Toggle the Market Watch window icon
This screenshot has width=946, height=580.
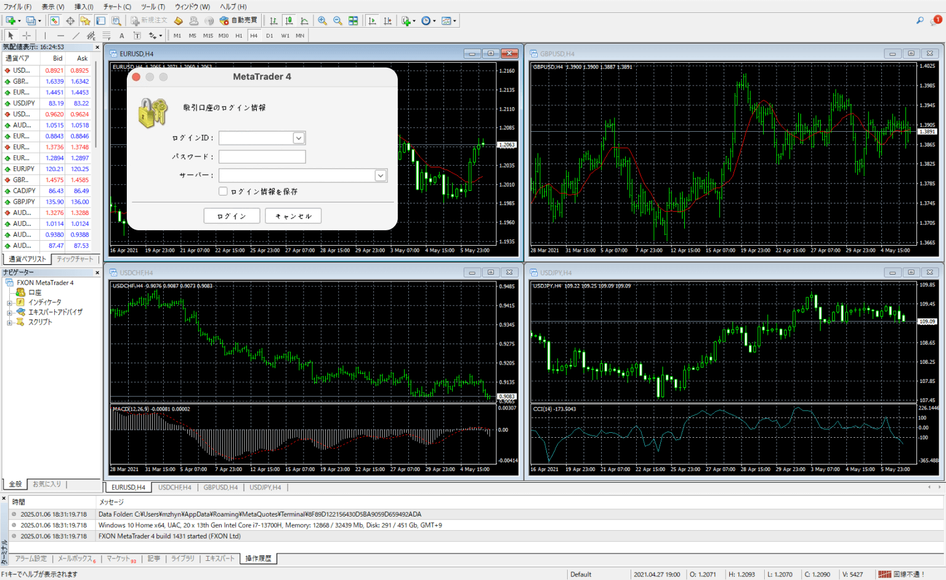click(x=55, y=20)
